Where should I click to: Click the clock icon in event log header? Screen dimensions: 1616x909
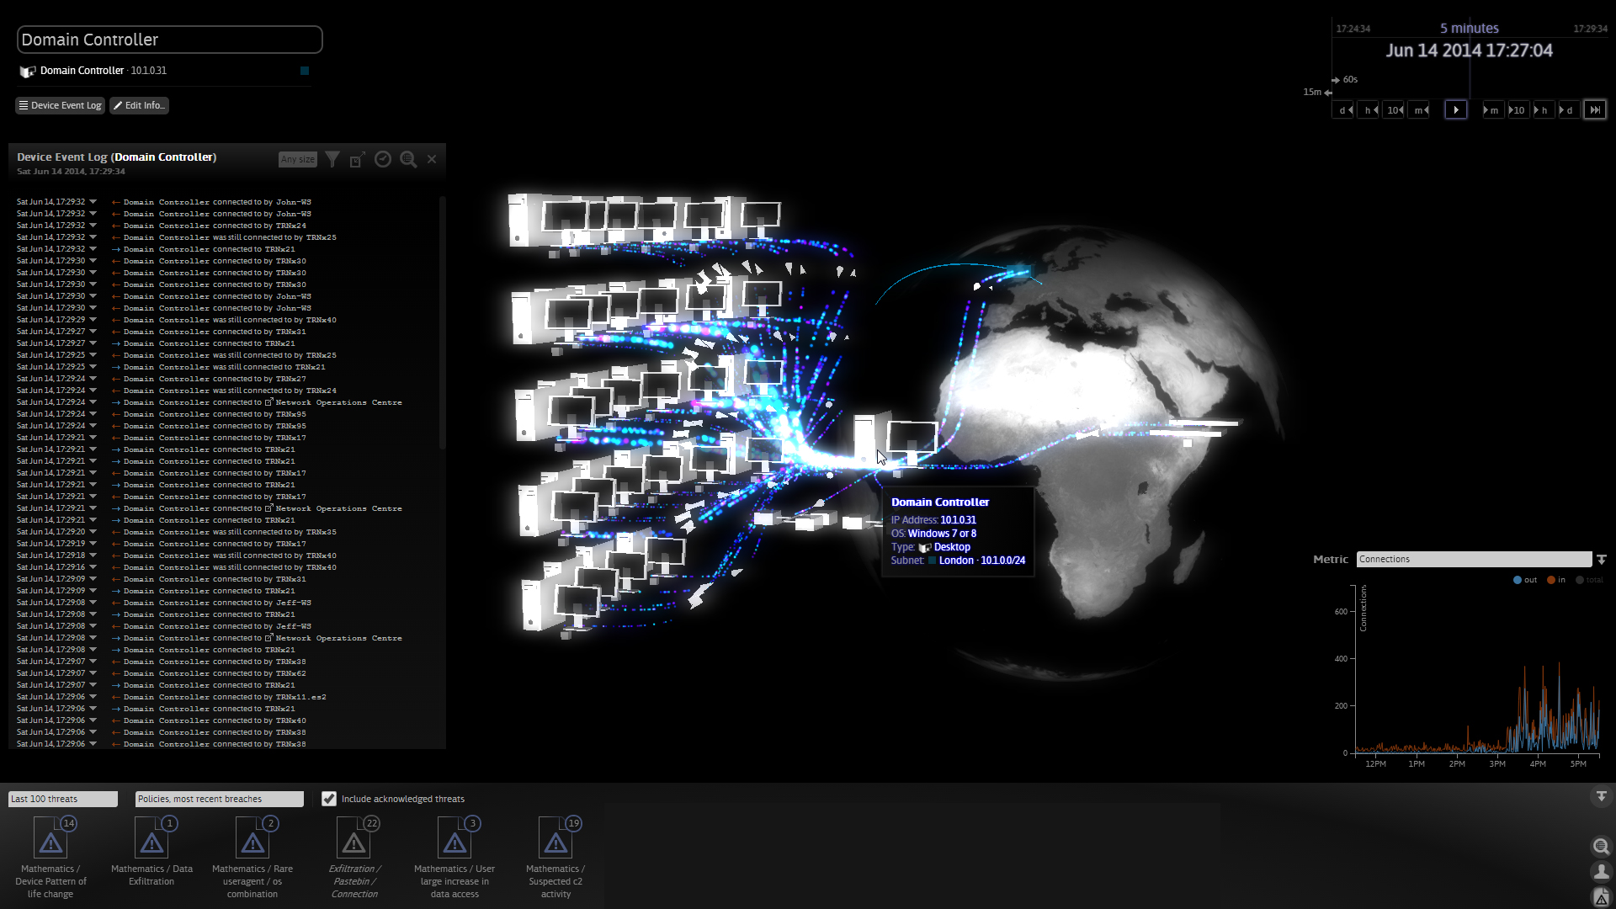383,159
